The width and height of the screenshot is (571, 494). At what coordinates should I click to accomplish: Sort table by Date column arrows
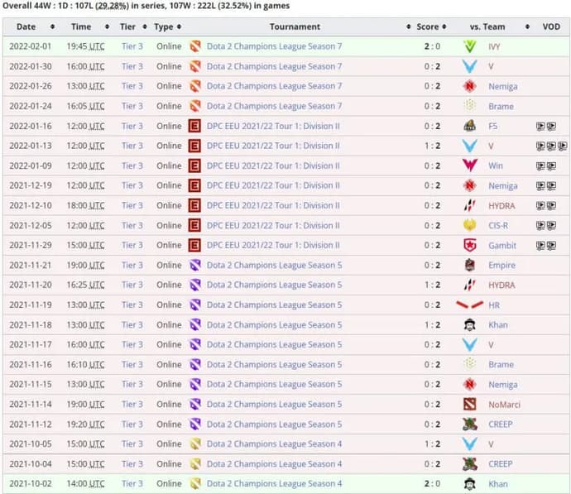pos(53,26)
